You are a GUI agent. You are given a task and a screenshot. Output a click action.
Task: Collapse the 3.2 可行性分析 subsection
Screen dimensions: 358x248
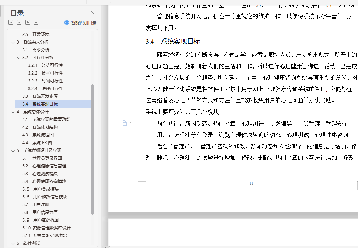pos(19,58)
